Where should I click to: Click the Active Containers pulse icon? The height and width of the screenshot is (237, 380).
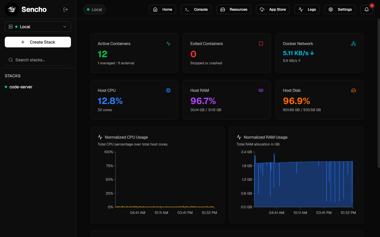(x=168, y=44)
